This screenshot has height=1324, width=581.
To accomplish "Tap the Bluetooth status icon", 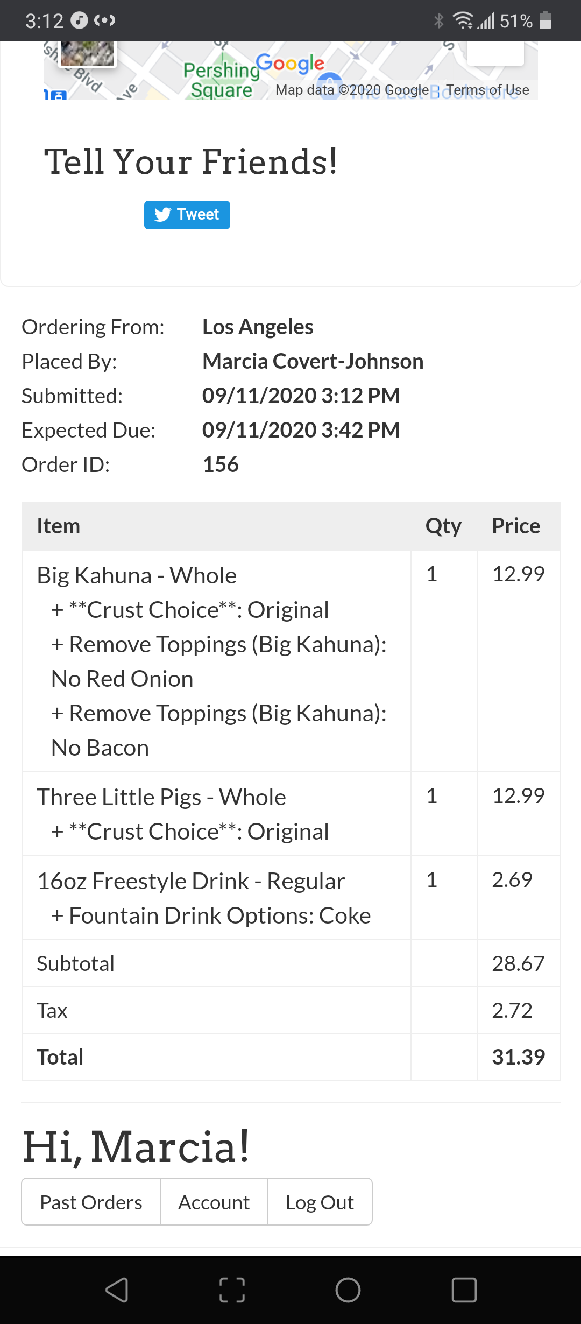I will point(439,20).
